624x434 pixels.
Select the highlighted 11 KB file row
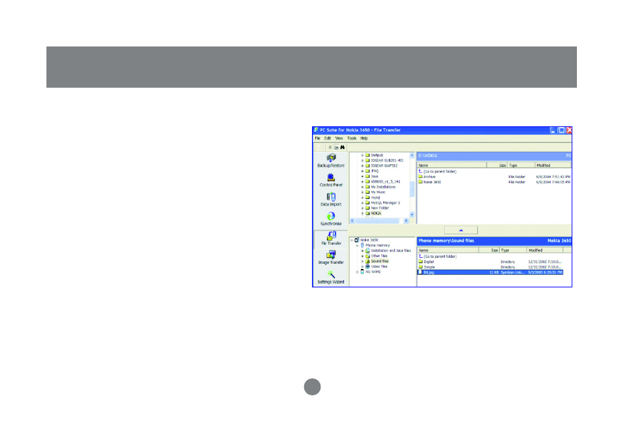491,273
